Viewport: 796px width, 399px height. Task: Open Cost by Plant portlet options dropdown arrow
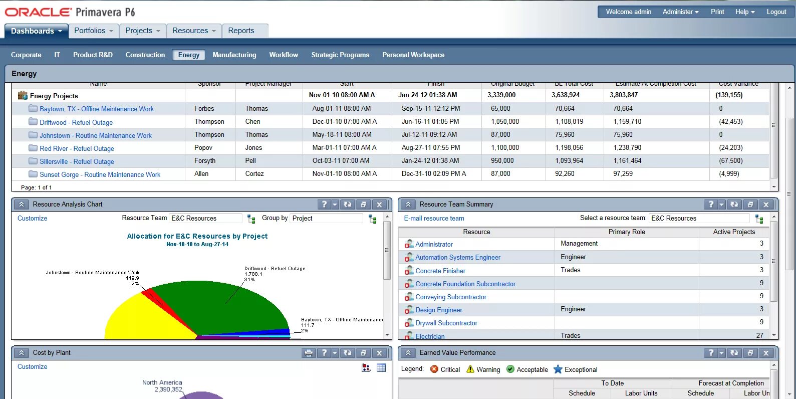[x=335, y=353]
